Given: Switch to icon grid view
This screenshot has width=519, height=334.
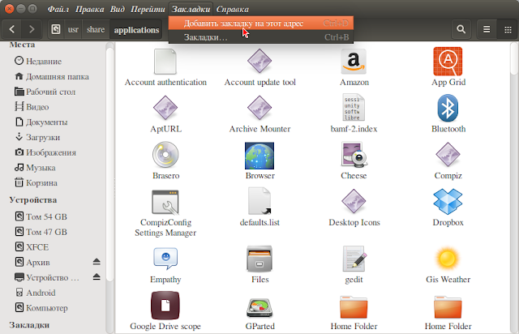Looking at the screenshot, I should (x=508, y=29).
